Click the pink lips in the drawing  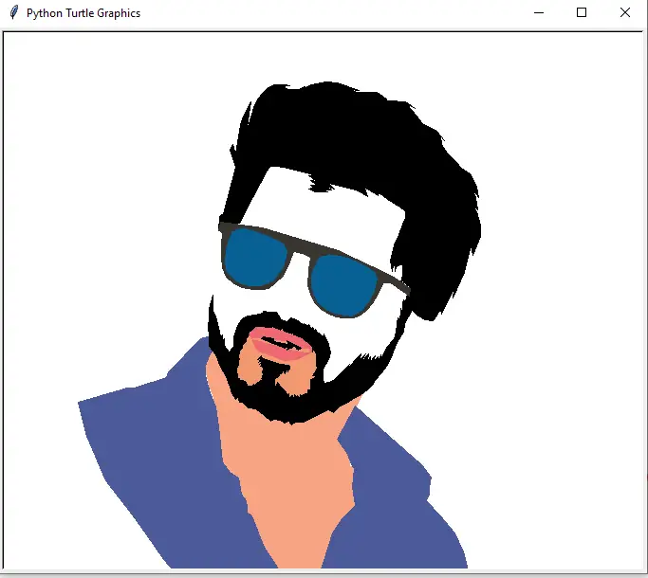(280, 344)
